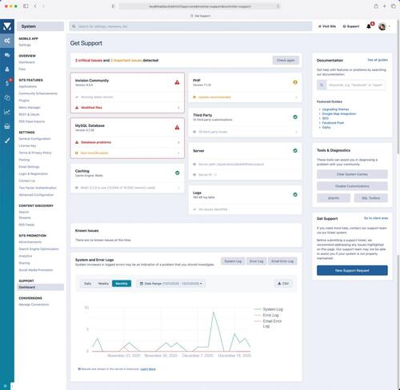Click the magnifier icon in documentation search
Screen dimensions: 400x390
[x=322, y=85]
